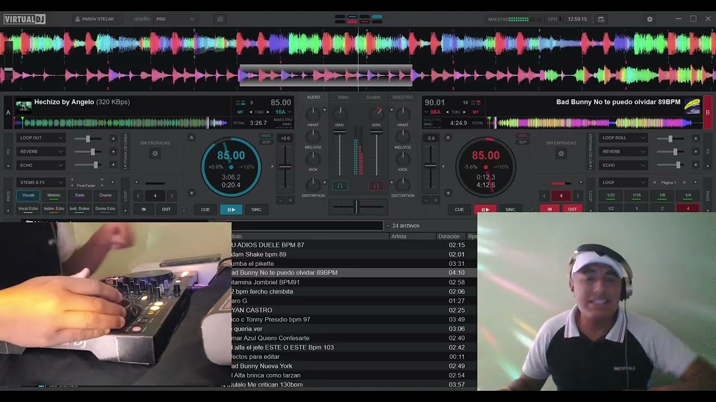This screenshot has width=716, height=402.
Task: Select track 'Vitamina Jombriel BPM91' in browser
Action: 354,282
